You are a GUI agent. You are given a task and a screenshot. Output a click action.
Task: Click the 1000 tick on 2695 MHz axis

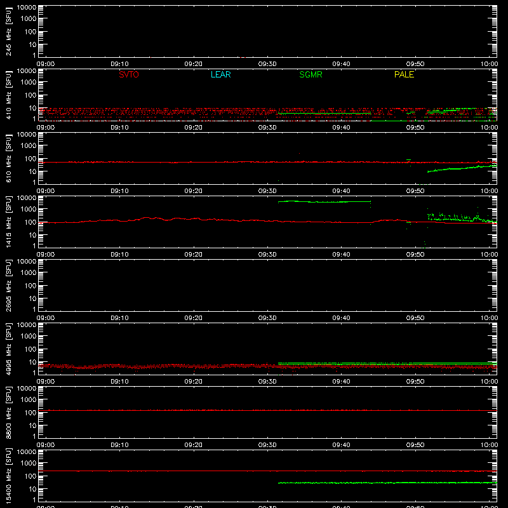[x=29, y=273]
